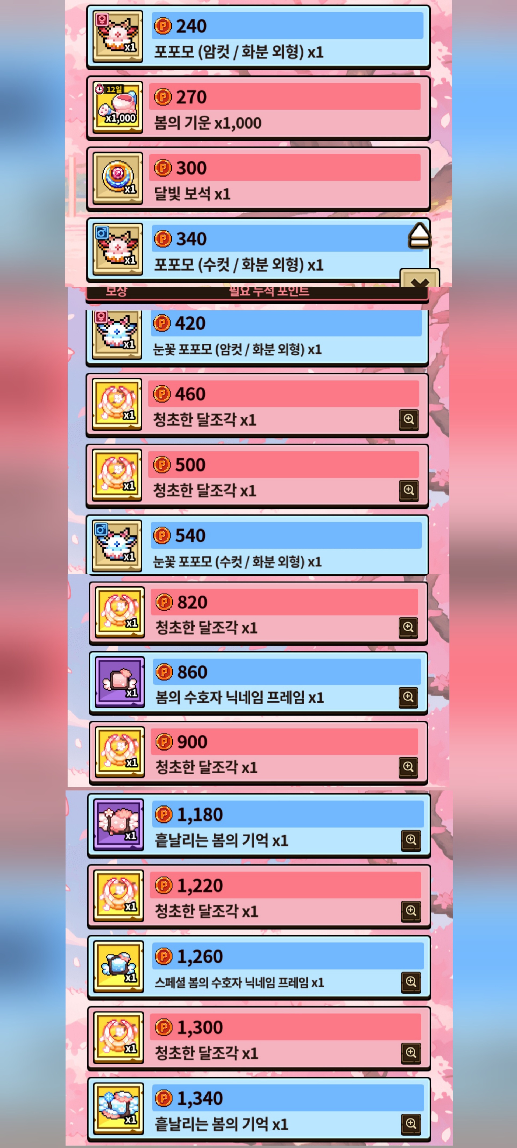Viewport: 517px width, 1148px height.
Task: Open magnifier on the 1,220-point moon fragment
Action: [411, 911]
